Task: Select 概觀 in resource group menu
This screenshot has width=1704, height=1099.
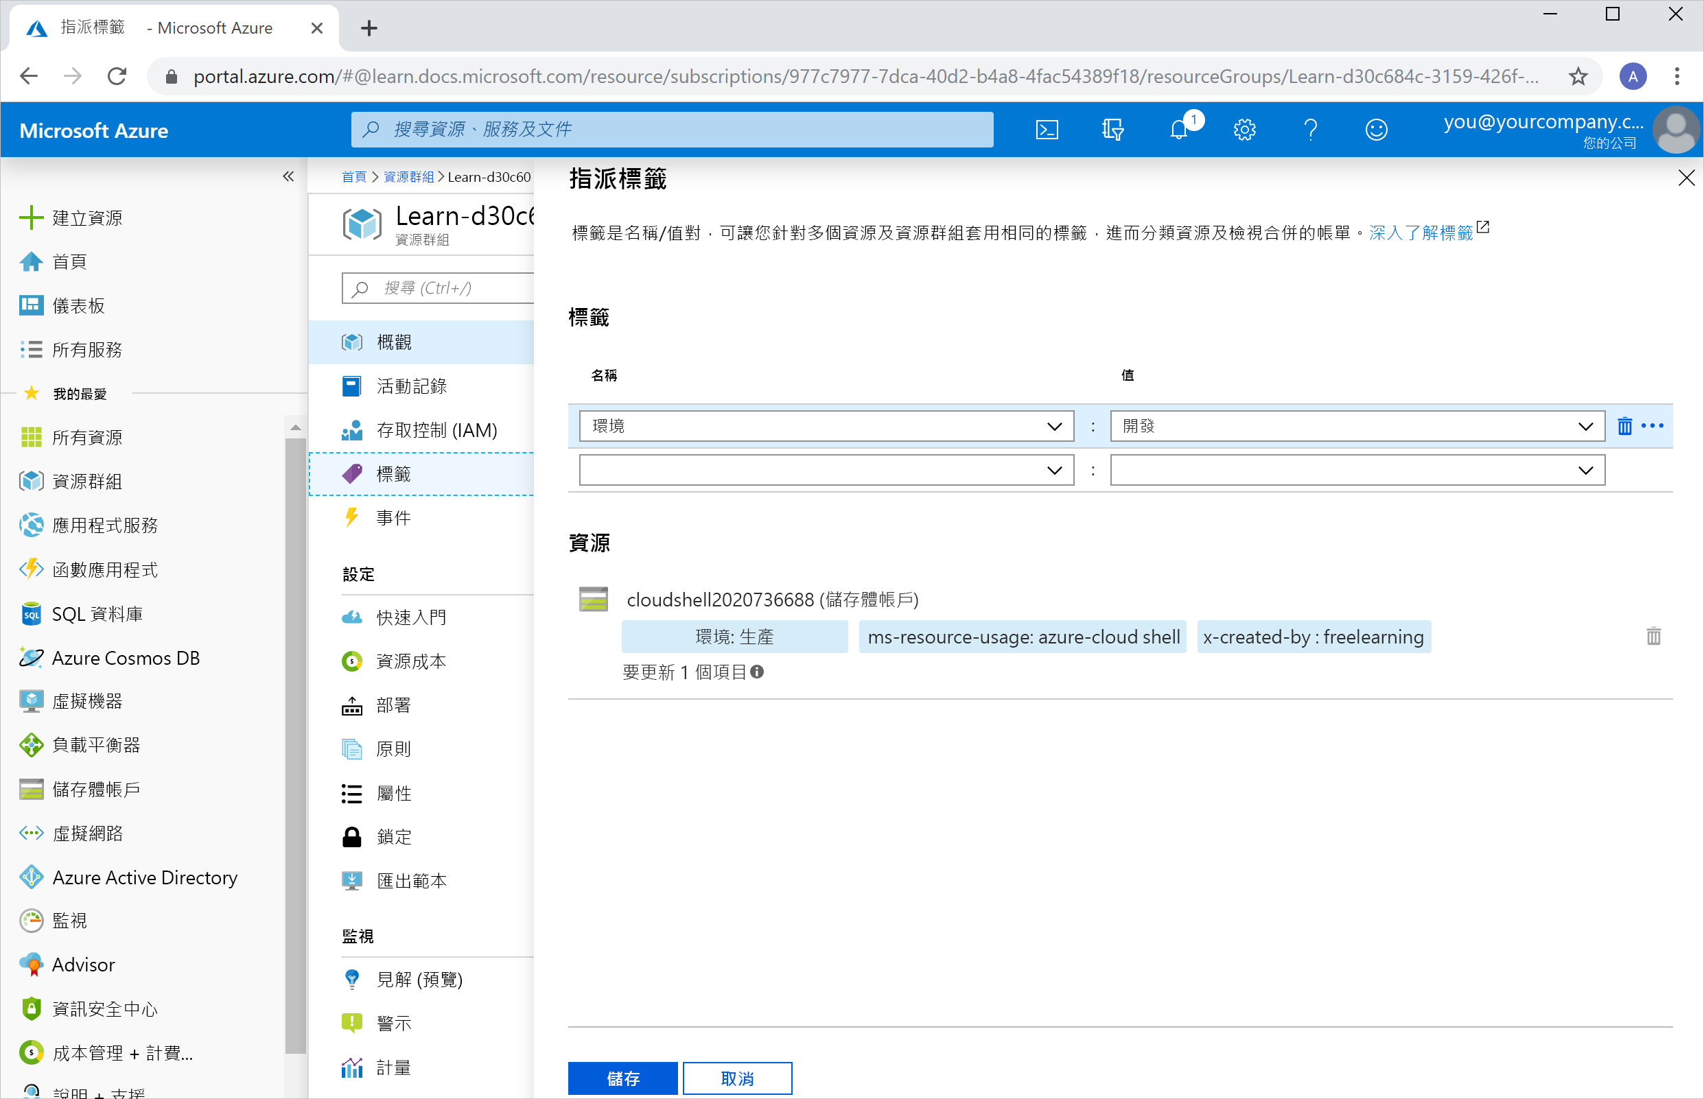Action: pos(421,342)
